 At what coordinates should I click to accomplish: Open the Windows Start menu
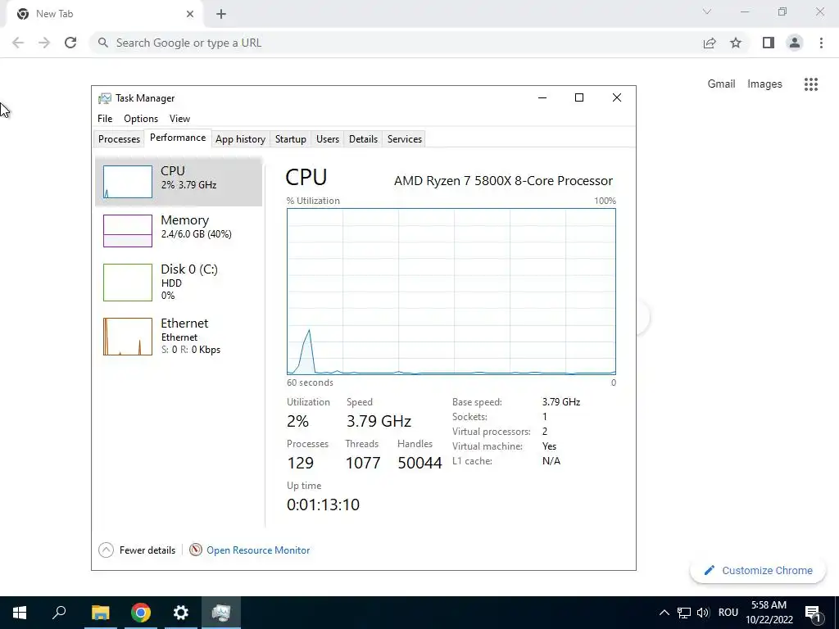pyautogui.click(x=20, y=613)
